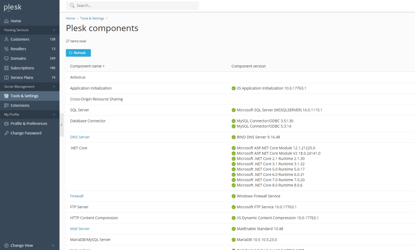Click green check beside Windows Firewall Service
The height and width of the screenshot is (250, 415).
click(233, 196)
